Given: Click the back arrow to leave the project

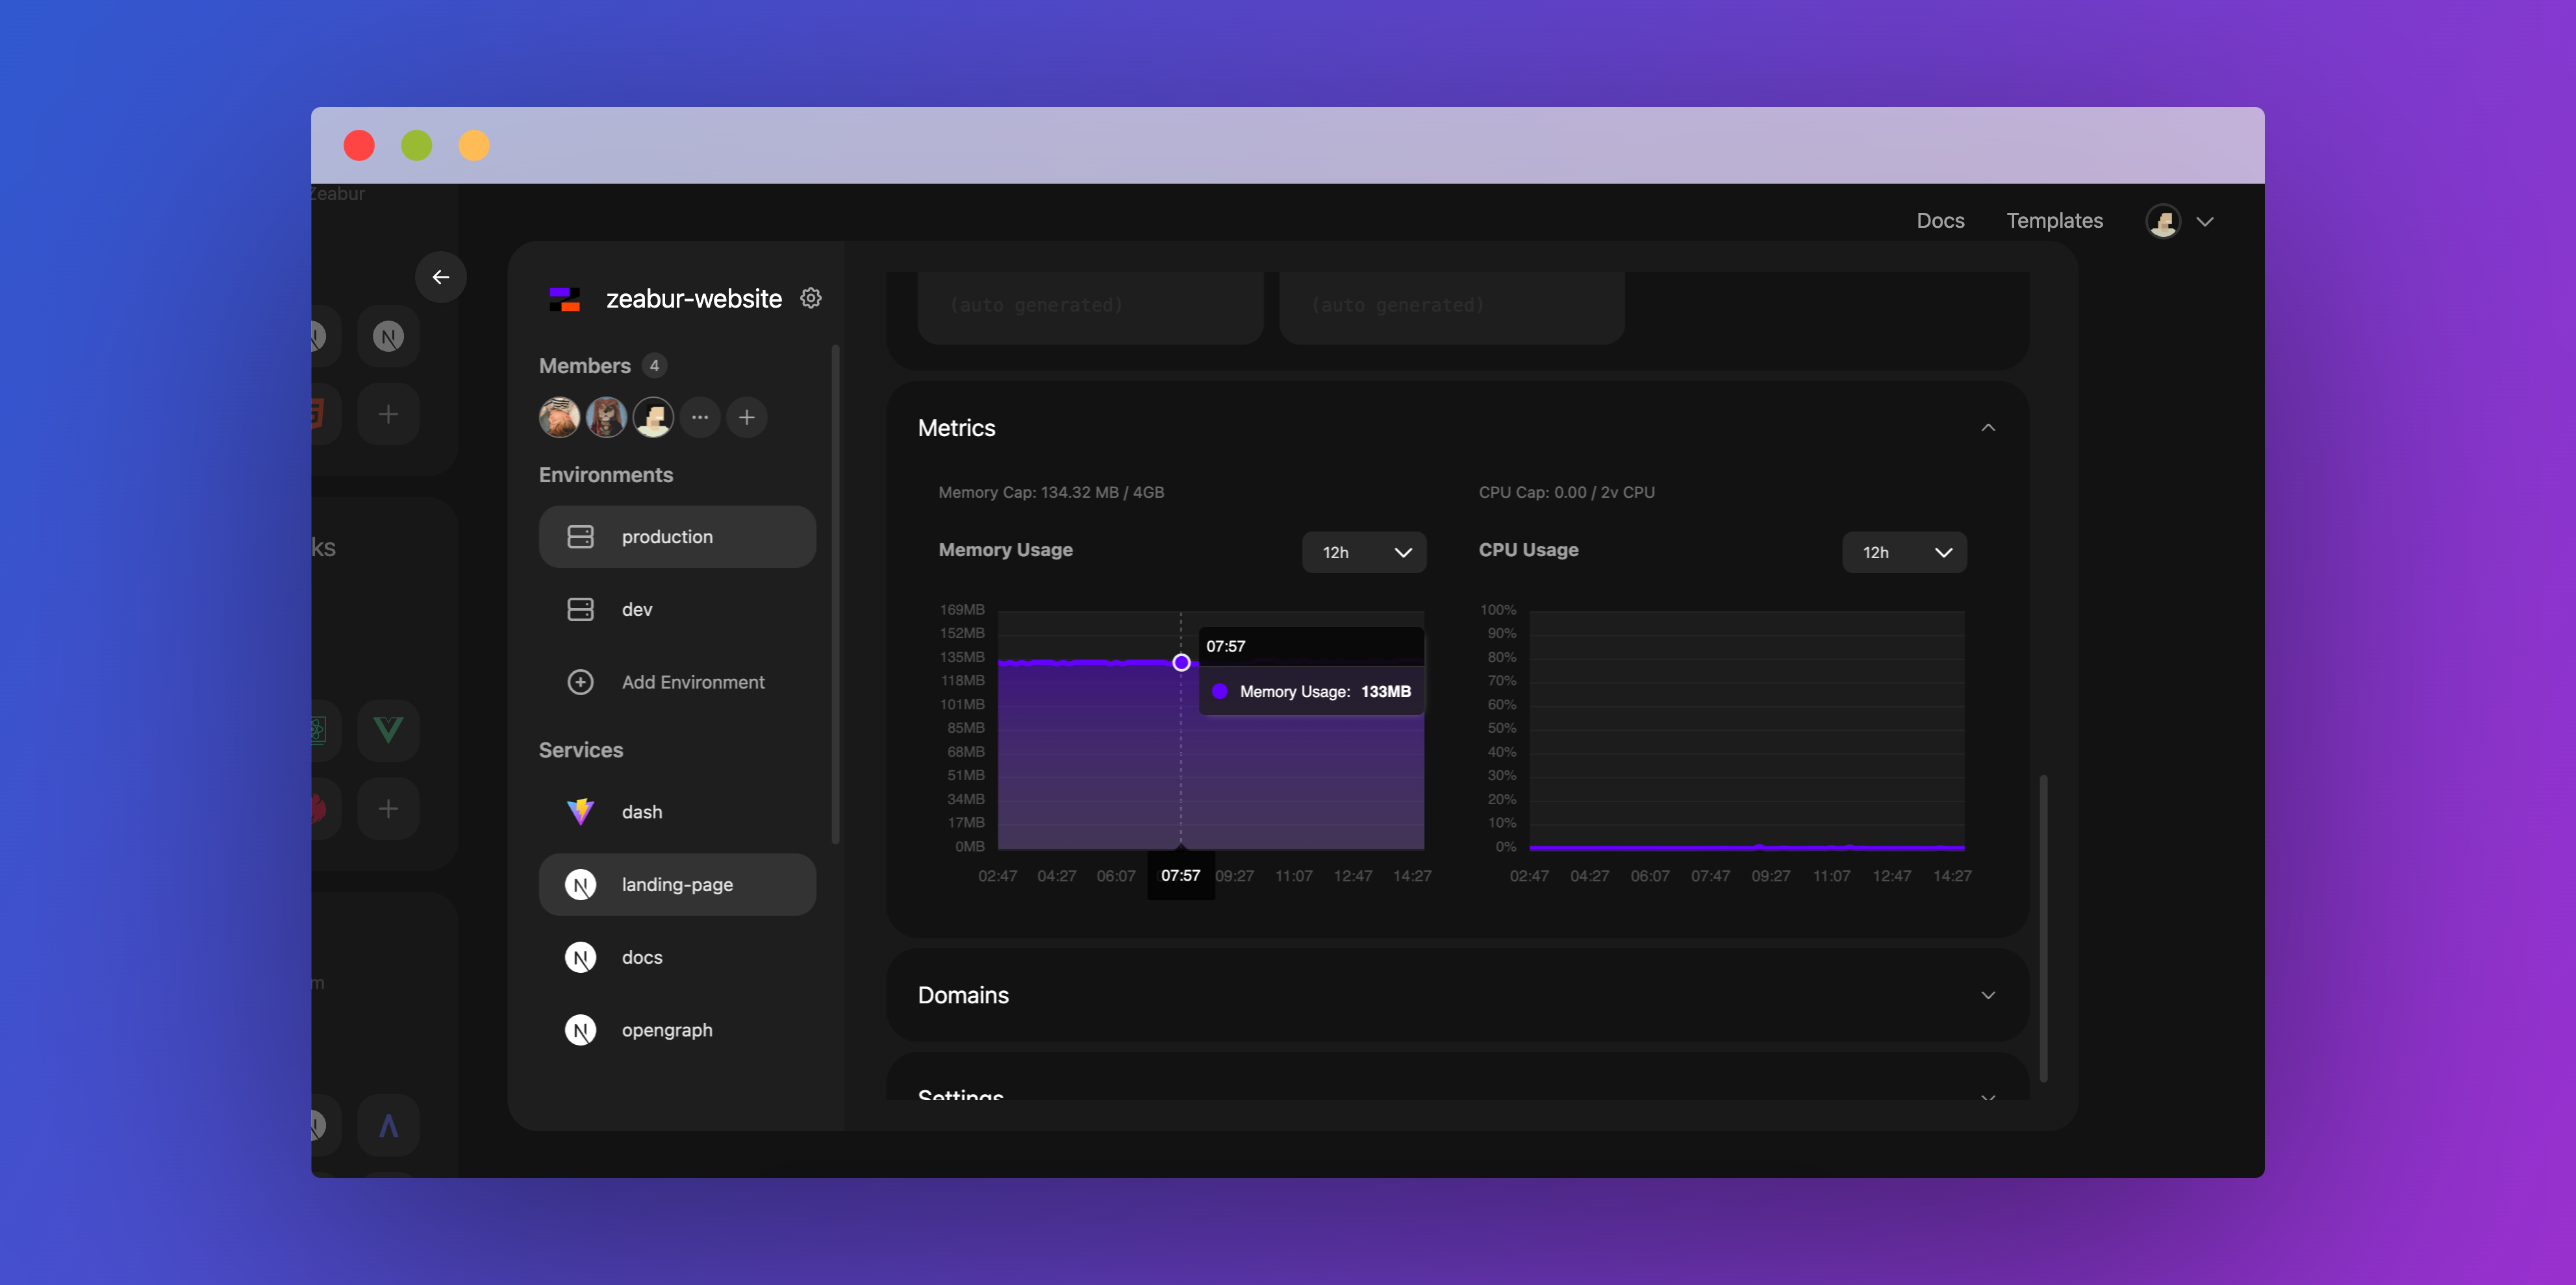Looking at the screenshot, I should click(441, 276).
